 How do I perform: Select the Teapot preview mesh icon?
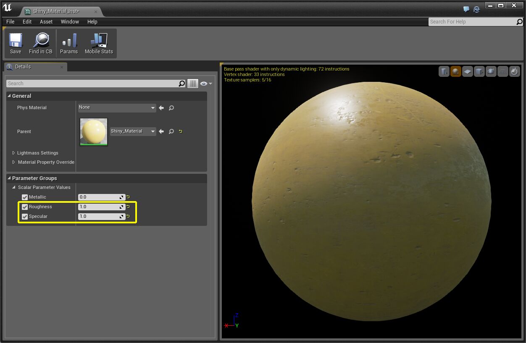(491, 71)
